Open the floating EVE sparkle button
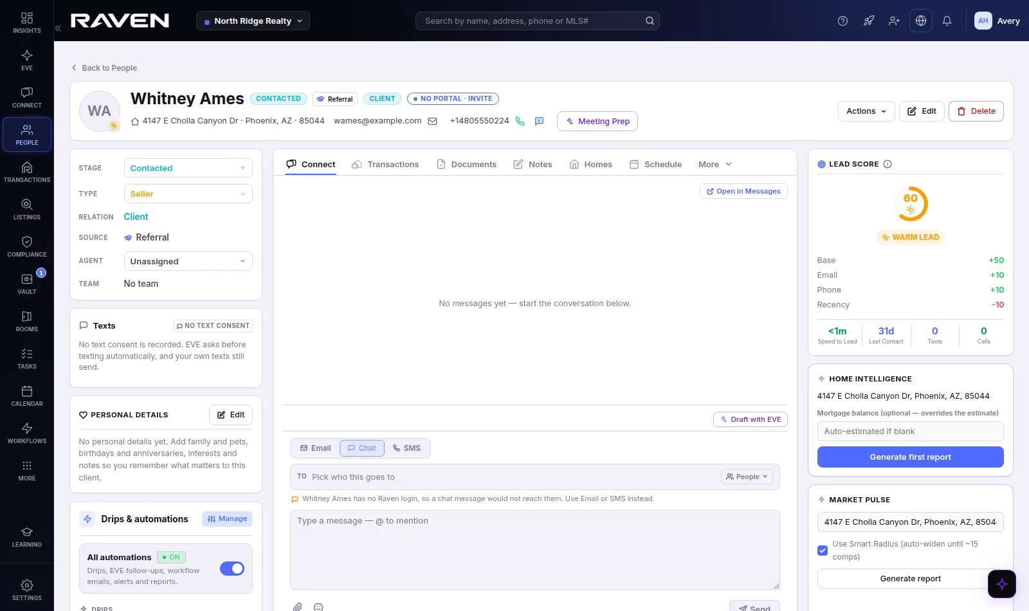The width and height of the screenshot is (1029, 611). pyautogui.click(x=1002, y=584)
